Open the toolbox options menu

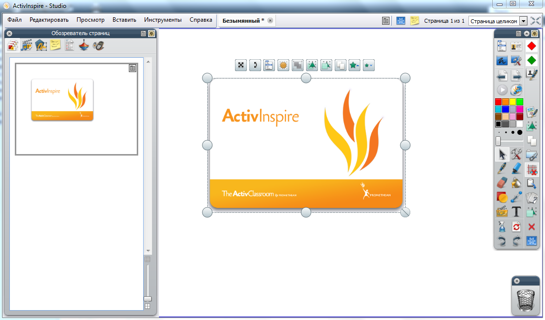518,34
